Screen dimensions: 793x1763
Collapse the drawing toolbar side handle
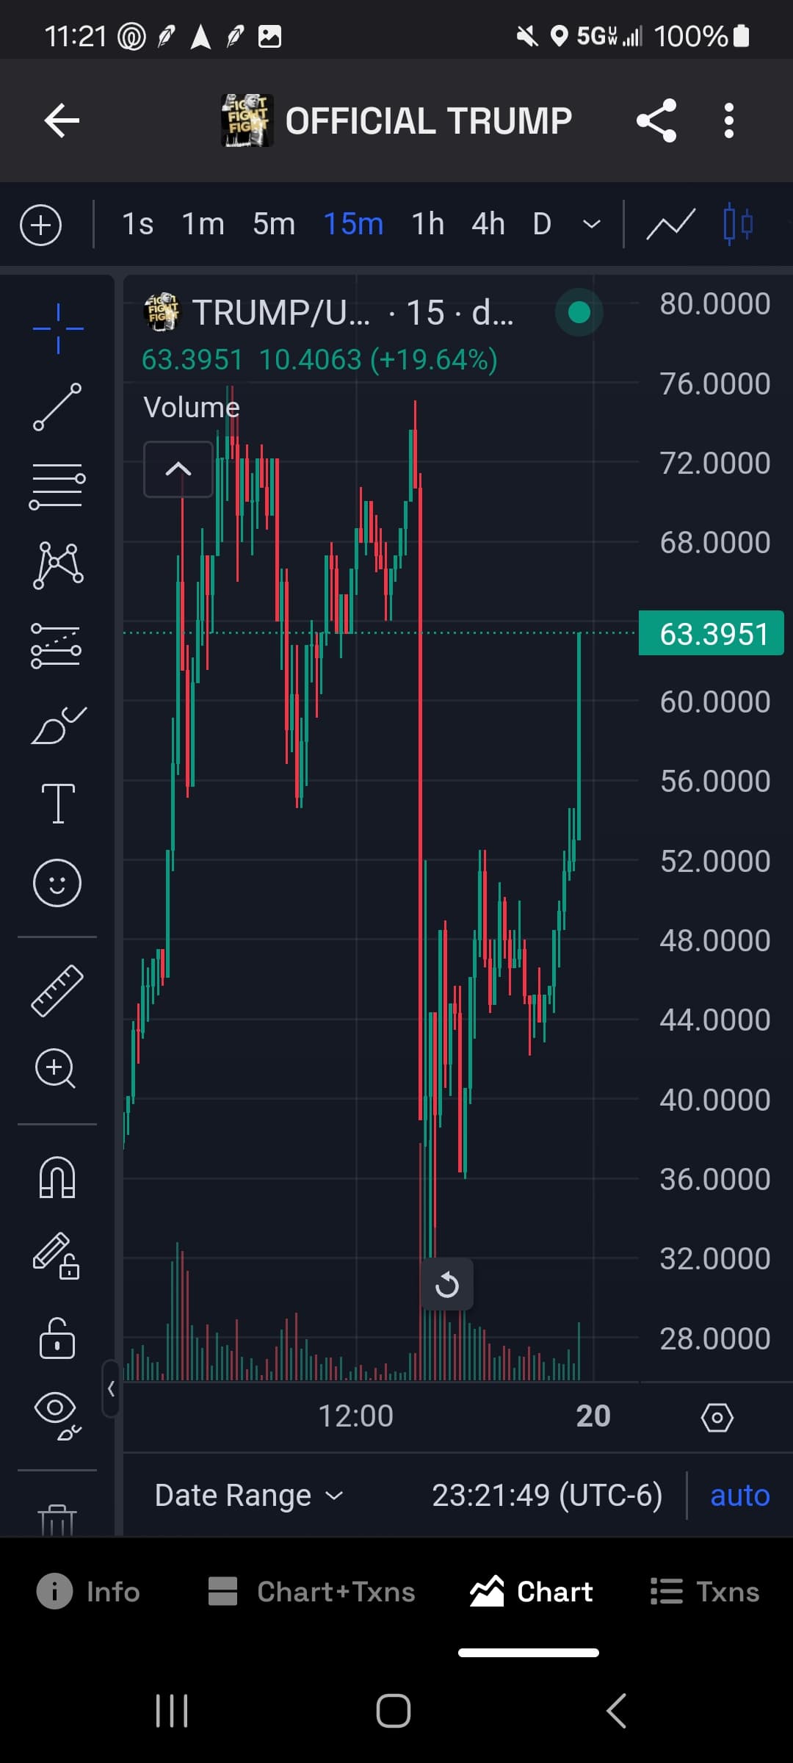click(x=111, y=1388)
